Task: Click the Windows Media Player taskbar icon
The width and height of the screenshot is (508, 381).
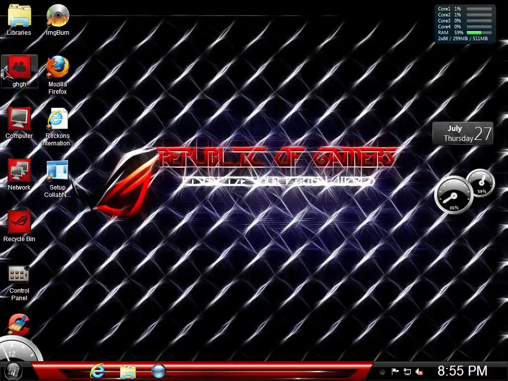Action: [x=158, y=371]
